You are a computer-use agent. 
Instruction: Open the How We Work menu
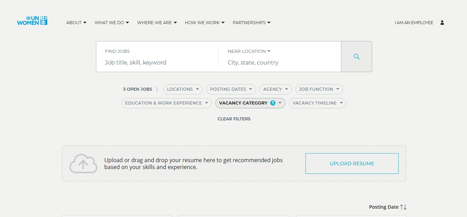(204, 23)
